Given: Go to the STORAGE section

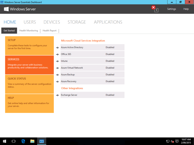Looking at the screenshot, I should pyautogui.click(x=77, y=22).
